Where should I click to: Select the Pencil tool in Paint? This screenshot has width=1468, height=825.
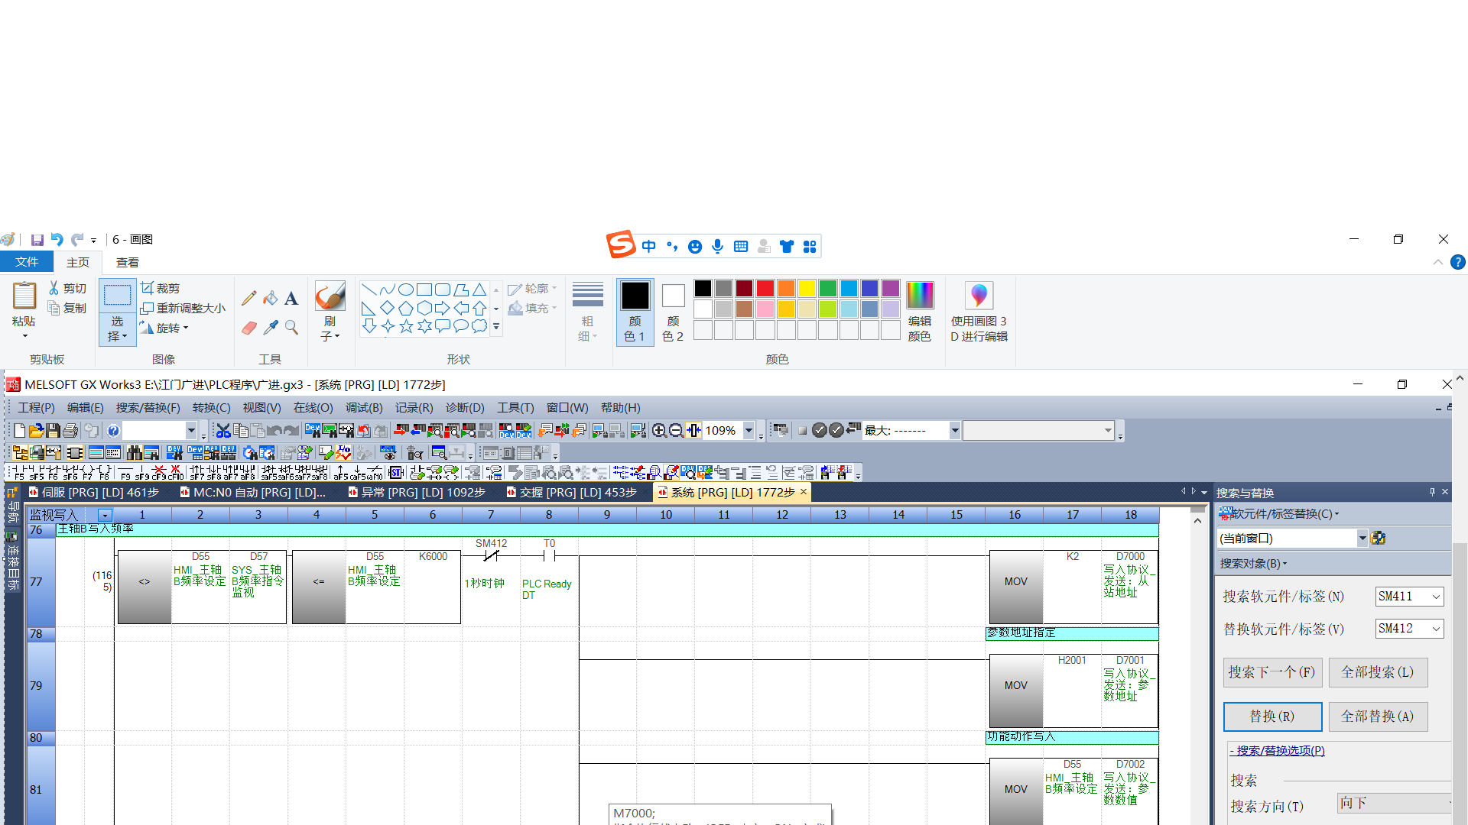248,298
